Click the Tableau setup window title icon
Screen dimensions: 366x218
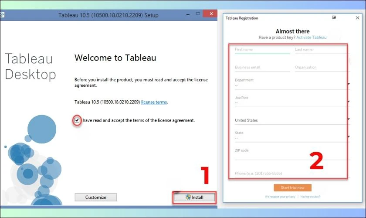coord(2,15)
